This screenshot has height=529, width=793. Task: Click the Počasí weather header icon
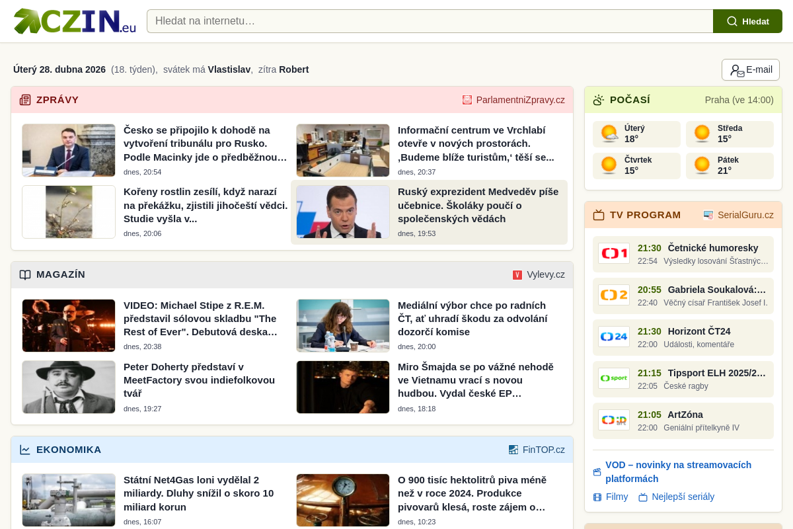coord(599,100)
